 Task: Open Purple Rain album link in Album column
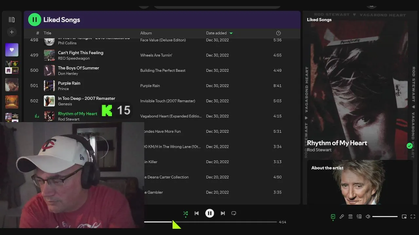[x=150, y=86]
